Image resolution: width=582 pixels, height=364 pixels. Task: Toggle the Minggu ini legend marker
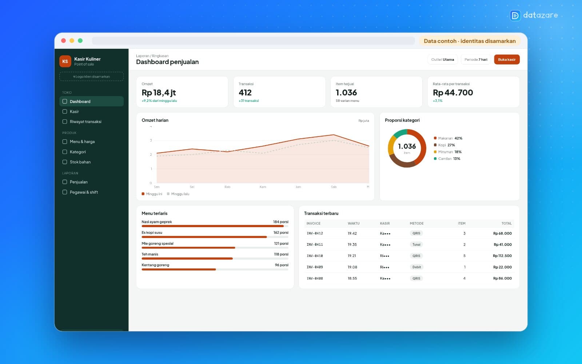click(143, 194)
